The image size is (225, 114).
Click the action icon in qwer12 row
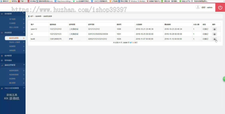[214, 29]
